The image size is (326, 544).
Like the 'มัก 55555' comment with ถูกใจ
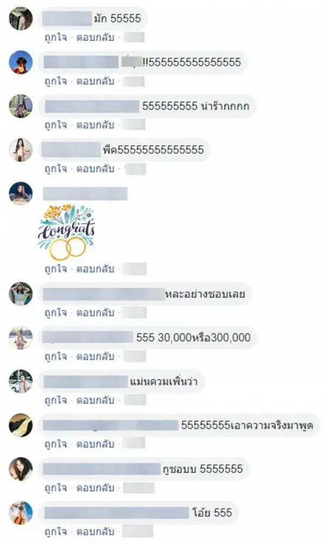point(55,38)
